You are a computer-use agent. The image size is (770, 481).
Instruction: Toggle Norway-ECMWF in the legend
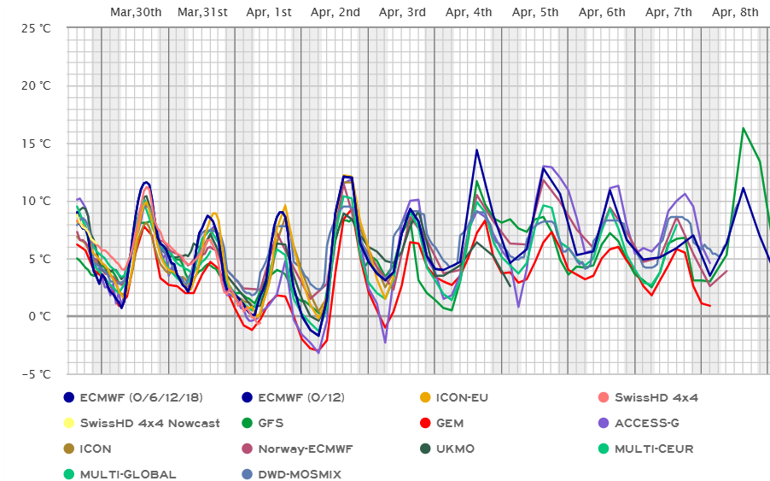[306, 449]
